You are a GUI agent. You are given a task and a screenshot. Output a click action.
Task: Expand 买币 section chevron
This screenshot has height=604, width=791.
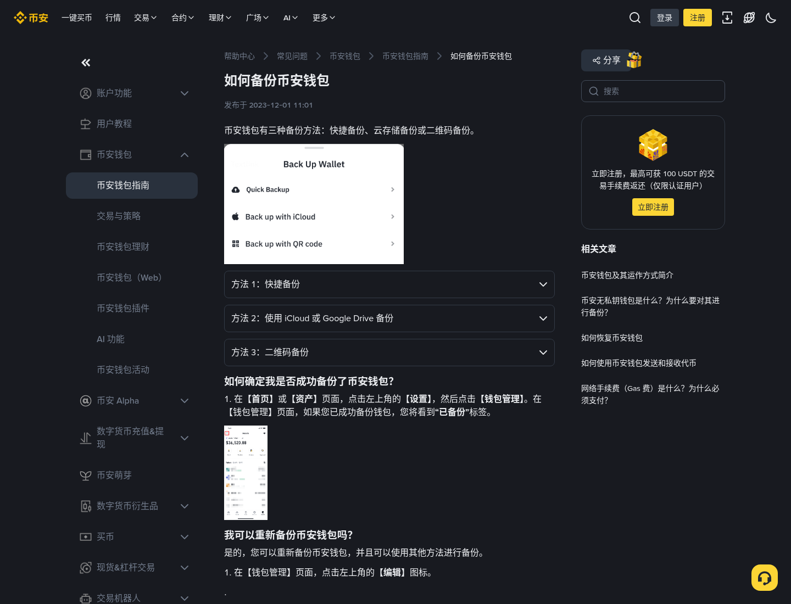(185, 537)
